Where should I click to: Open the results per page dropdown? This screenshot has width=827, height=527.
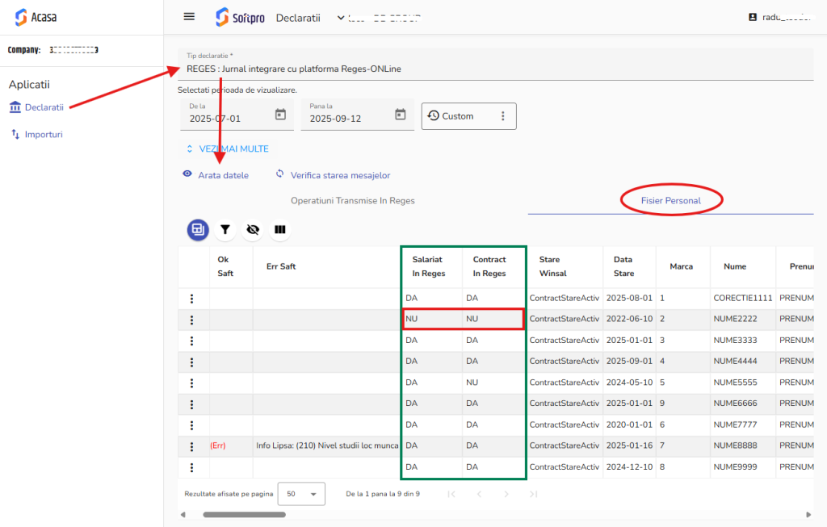301,494
